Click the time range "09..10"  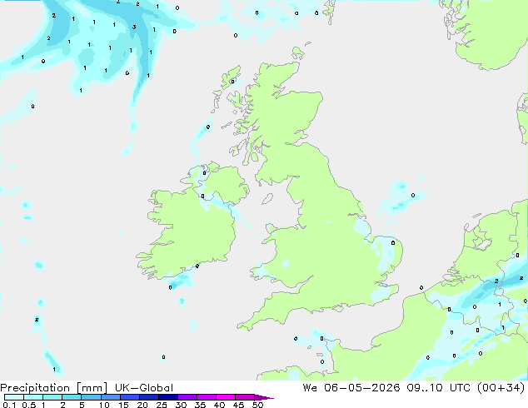(x=425, y=387)
